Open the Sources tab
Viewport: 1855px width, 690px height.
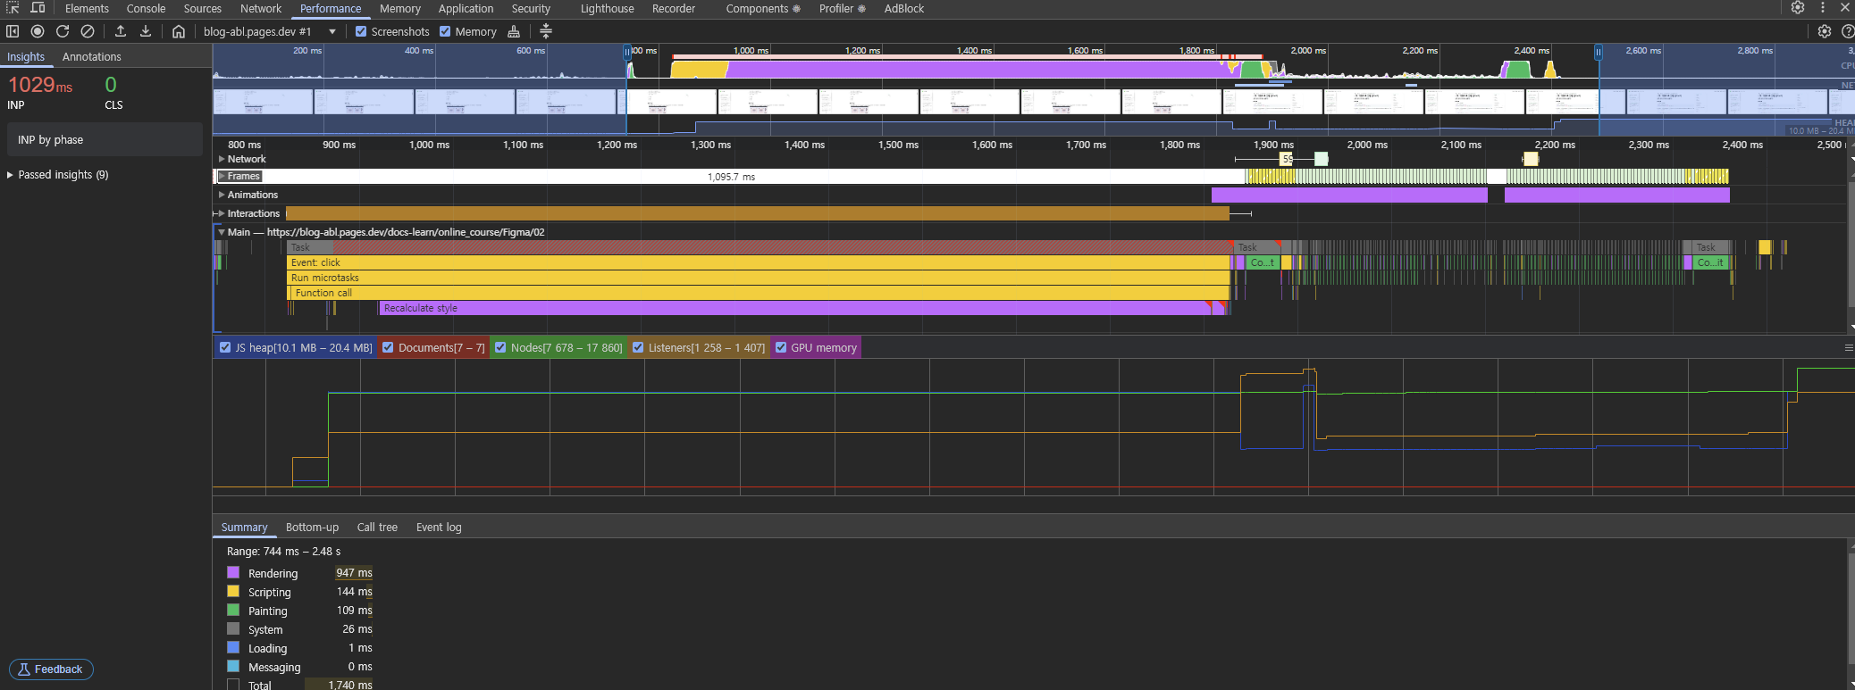tap(203, 9)
